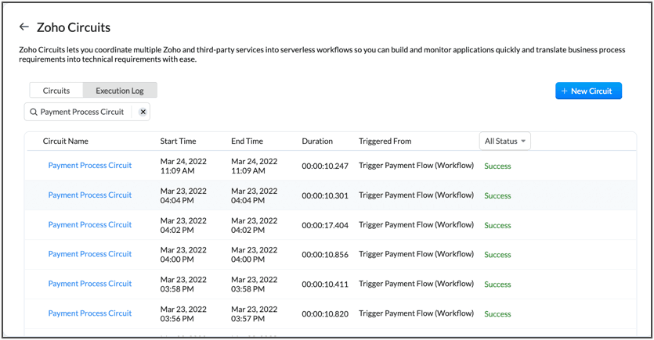Image resolution: width=654 pixels, height=340 pixels.
Task: Open Payment Process Circuit run from 03:58 PM
Action: [x=89, y=284]
